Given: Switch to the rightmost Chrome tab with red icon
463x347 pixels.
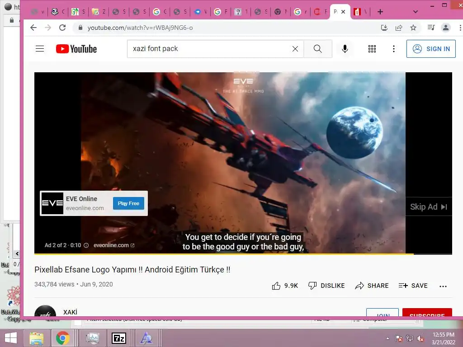Looking at the screenshot, I should pyautogui.click(x=360, y=12).
